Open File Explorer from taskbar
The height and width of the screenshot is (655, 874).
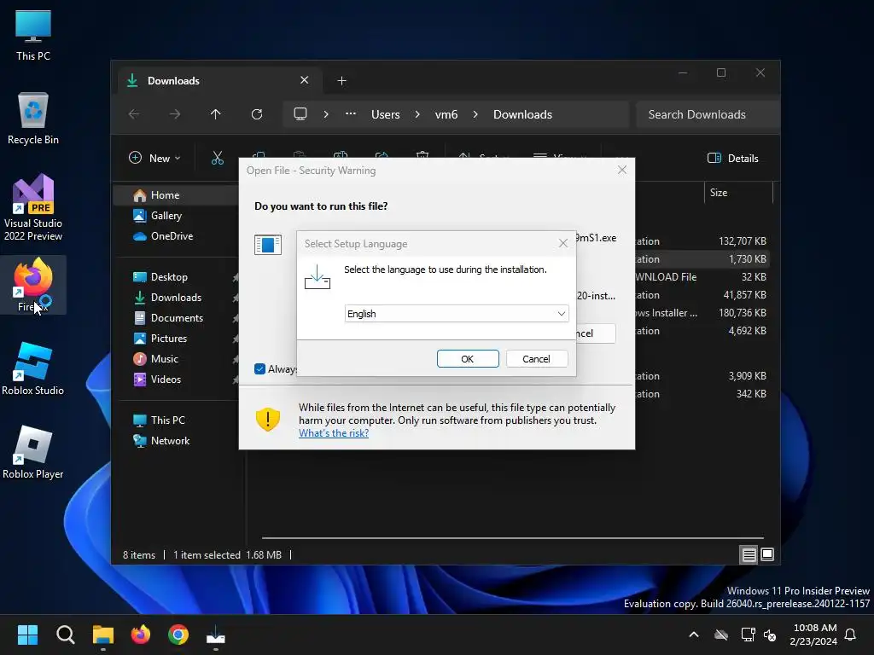pyautogui.click(x=103, y=635)
